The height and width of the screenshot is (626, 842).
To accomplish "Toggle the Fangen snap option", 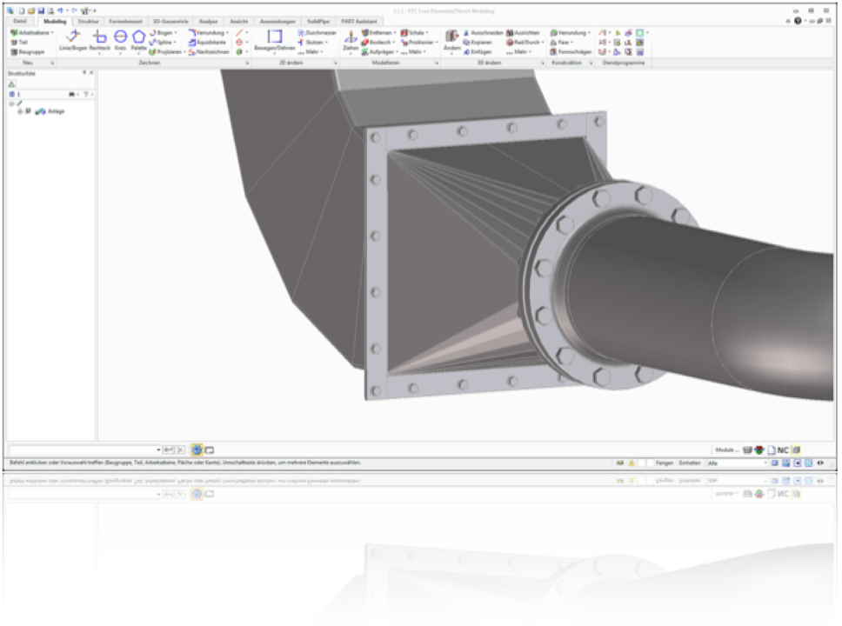I will coord(665,463).
